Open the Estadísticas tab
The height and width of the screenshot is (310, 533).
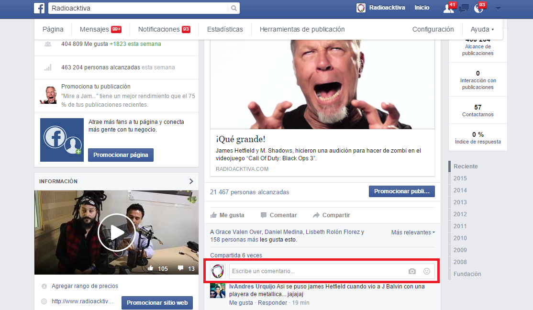225,29
